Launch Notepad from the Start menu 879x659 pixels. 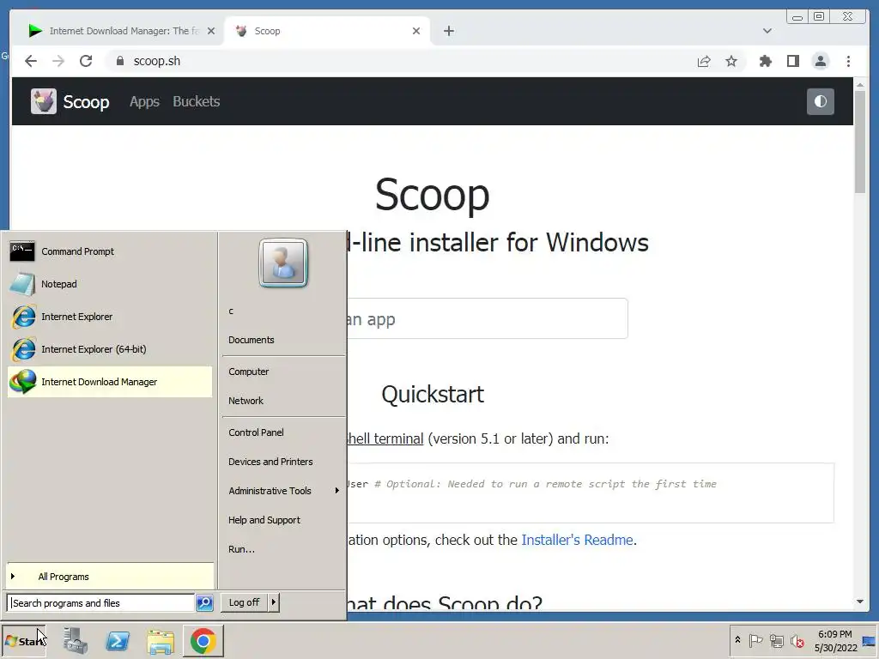coord(110,284)
